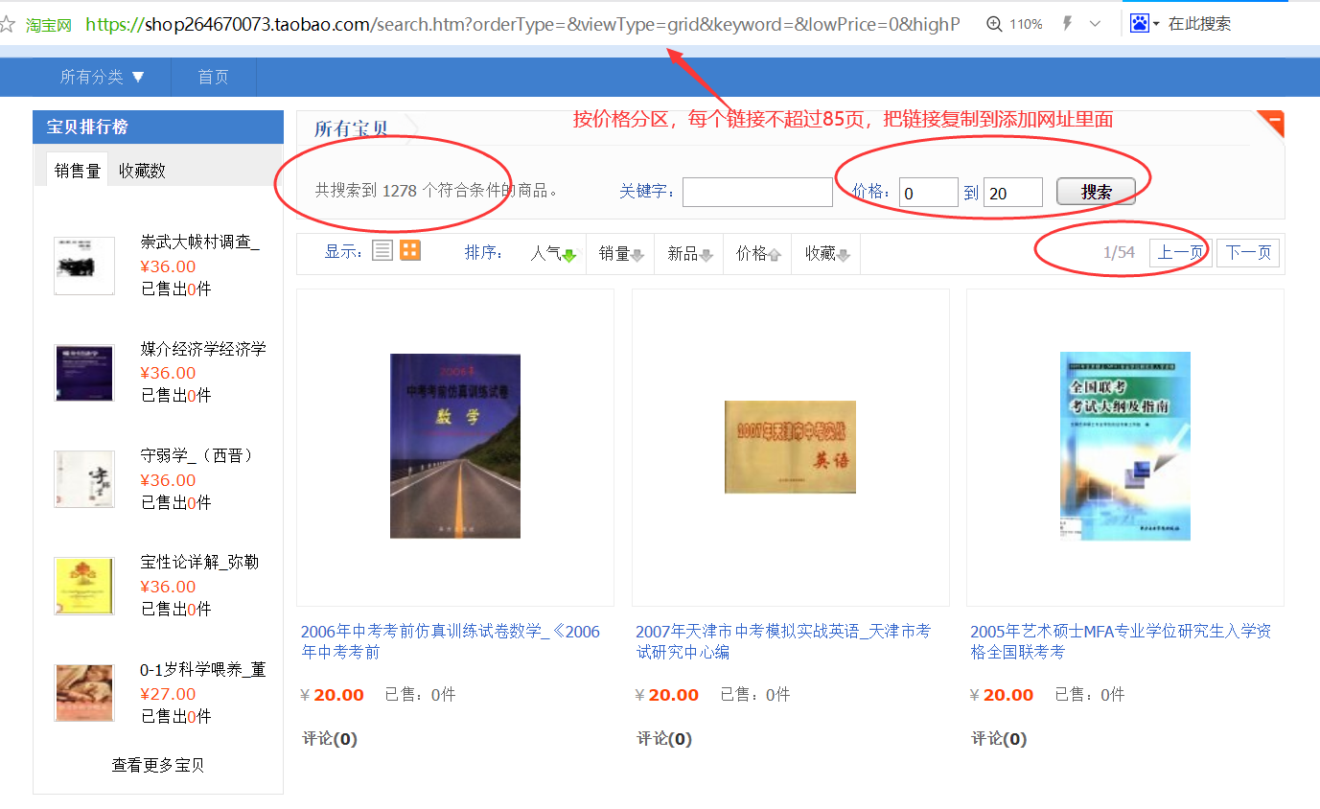Viewport: 1320px width, 809px height.
Task: Expand the 所有分类 categories dropdown
Action: click(102, 77)
